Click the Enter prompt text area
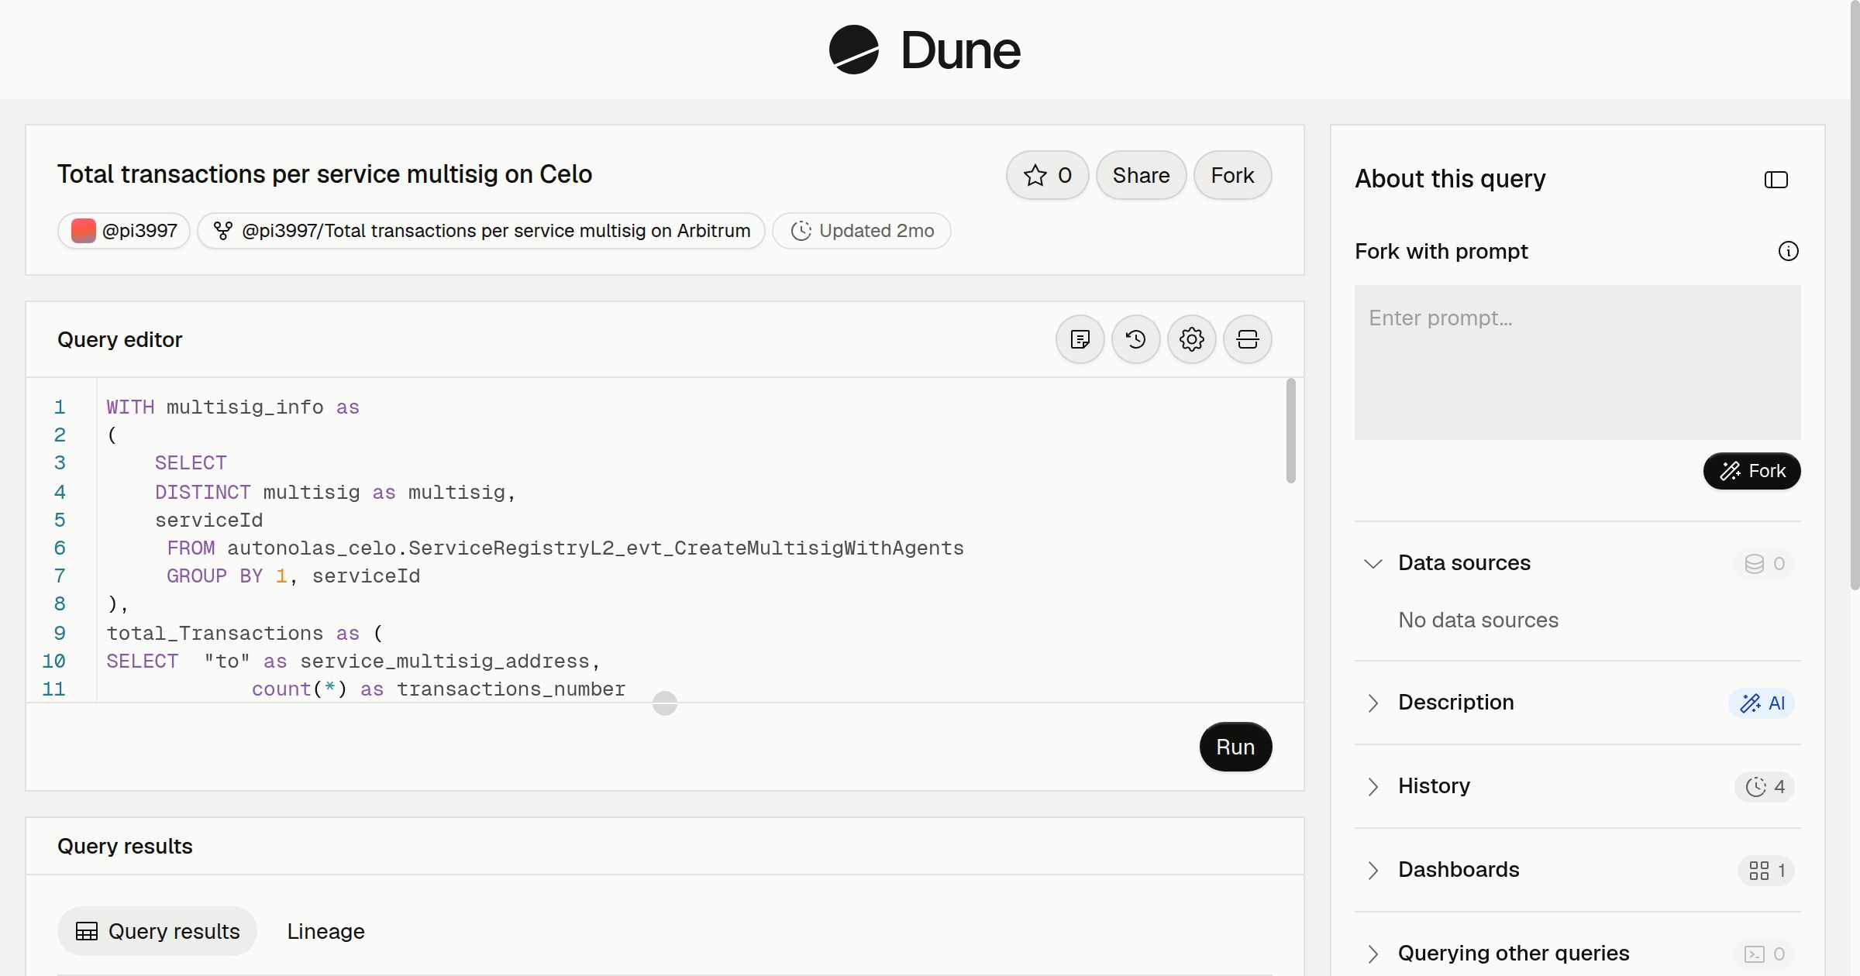Viewport: 1860px width, 976px height. point(1577,363)
